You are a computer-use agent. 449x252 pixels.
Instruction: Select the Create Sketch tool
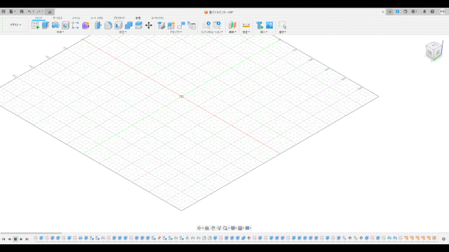click(36, 25)
